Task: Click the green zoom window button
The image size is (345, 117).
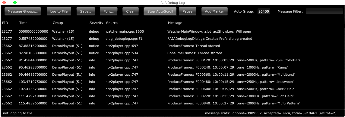Action: (15, 3)
